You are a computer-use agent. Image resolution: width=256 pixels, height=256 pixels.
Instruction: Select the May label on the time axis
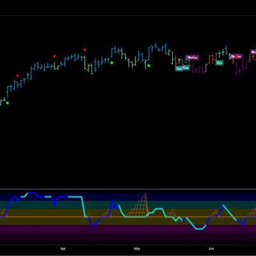(137, 249)
